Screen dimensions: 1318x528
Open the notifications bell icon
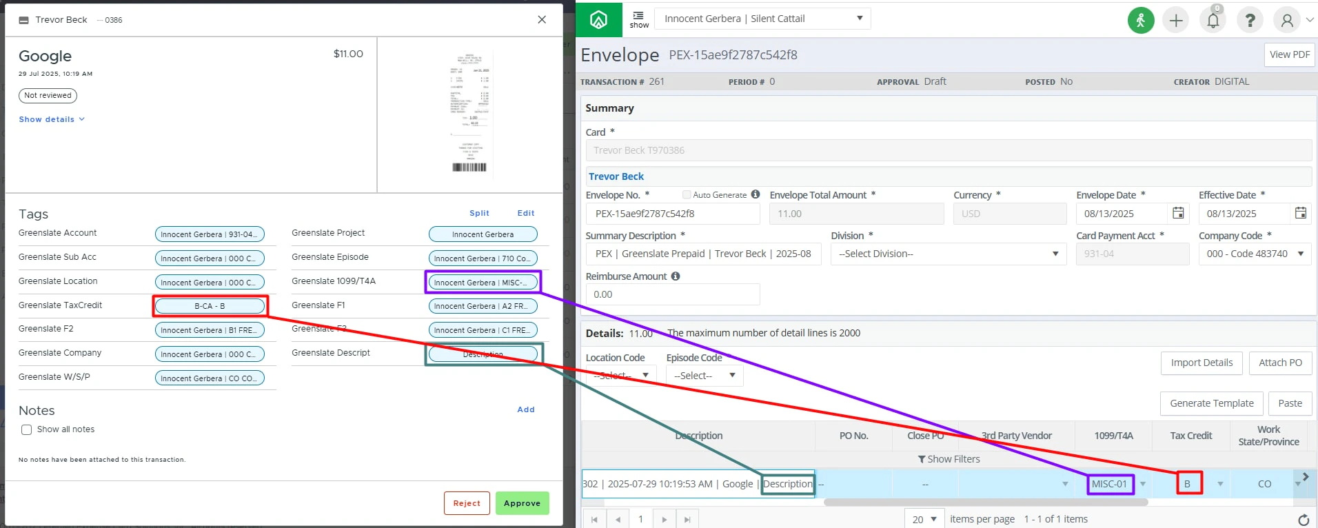(1213, 21)
